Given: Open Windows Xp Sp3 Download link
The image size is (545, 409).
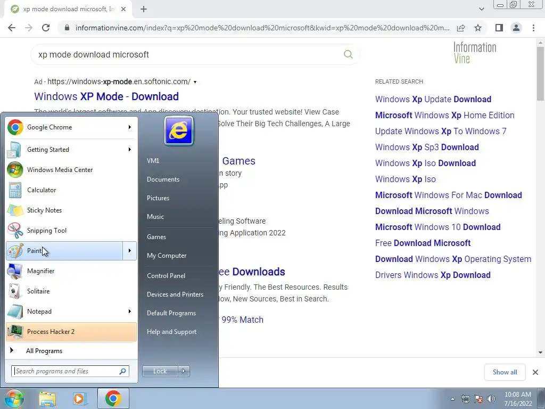Looking at the screenshot, I should click(x=427, y=147).
